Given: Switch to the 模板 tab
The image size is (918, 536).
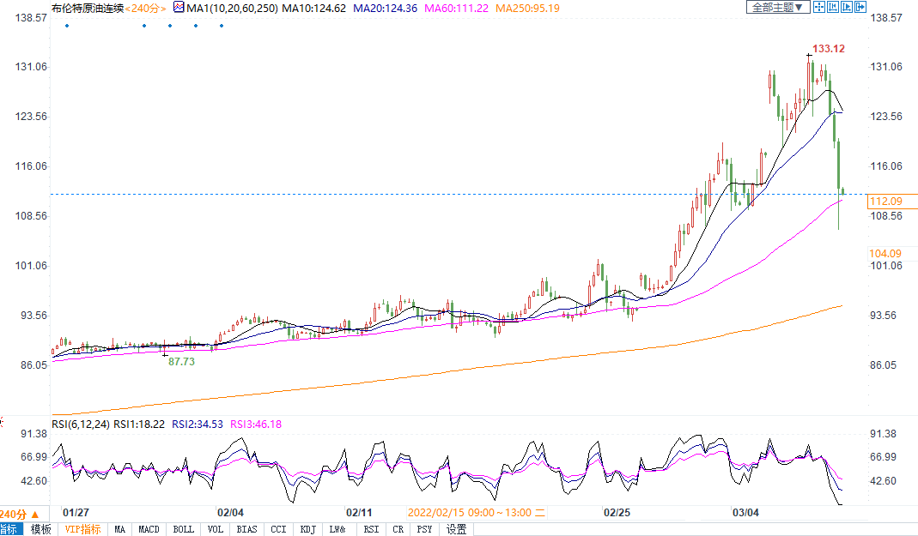Looking at the screenshot, I should pyautogui.click(x=41, y=529).
